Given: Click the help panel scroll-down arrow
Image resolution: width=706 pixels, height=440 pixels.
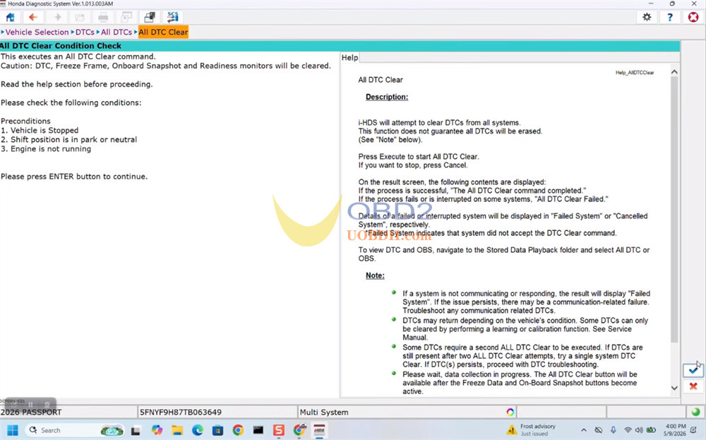Looking at the screenshot, I should 674,388.
